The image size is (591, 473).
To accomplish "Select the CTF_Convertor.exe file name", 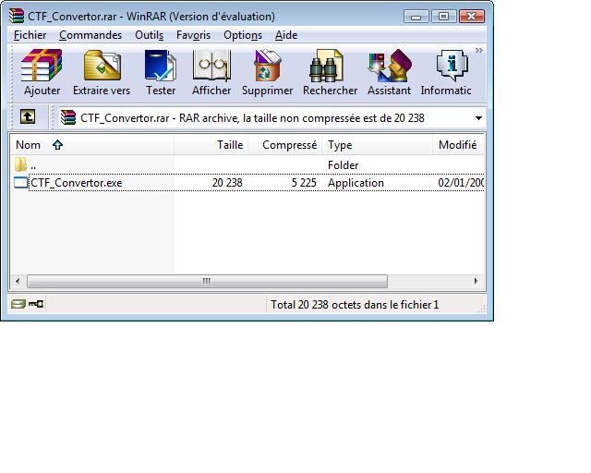I will (x=76, y=183).
